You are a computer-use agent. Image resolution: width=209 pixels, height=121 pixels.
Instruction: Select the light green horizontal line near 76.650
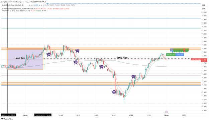point(101,28)
